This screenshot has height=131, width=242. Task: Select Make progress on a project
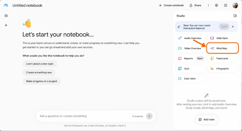42,81
